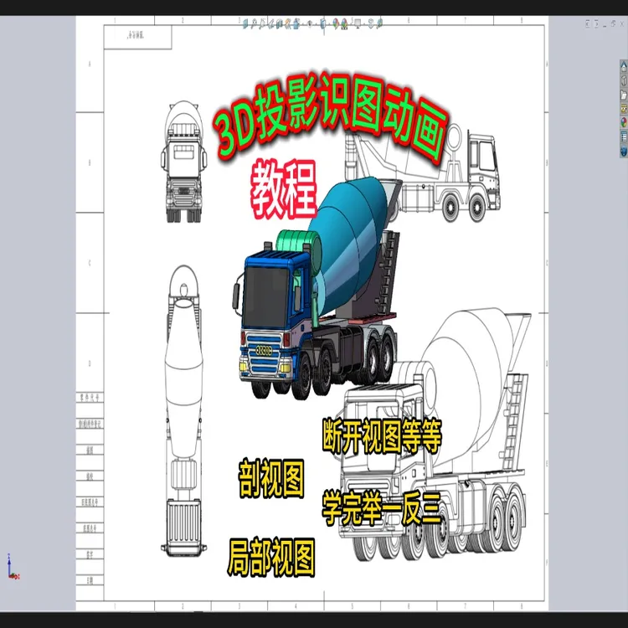Open the Design Library task pane tab
The height and width of the screenshot is (628, 628).
pyautogui.click(x=624, y=80)
